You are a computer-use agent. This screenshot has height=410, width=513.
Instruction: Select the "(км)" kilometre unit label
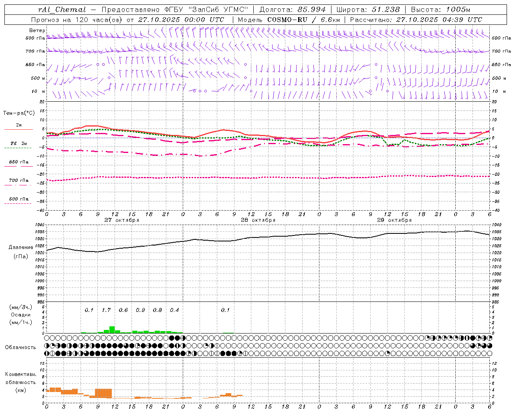click(21, 390)
